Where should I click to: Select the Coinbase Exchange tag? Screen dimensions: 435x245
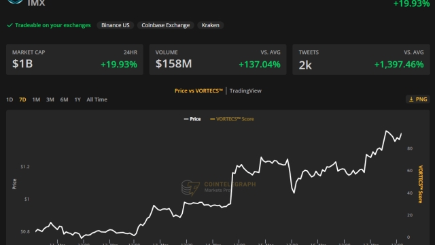click(166, 25)
